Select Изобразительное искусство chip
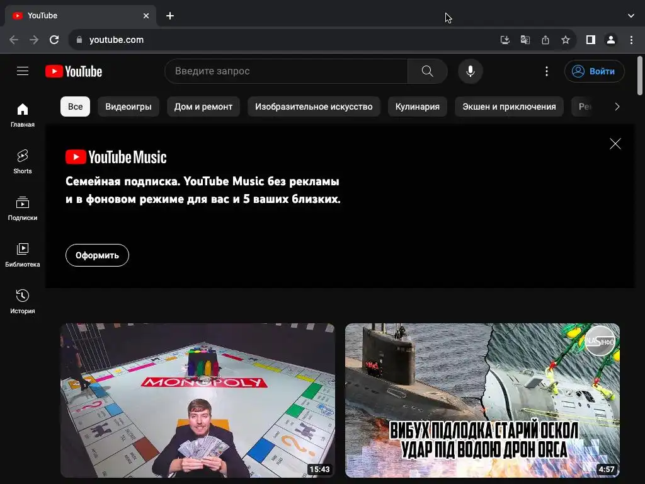The width and height of the screenshot is (645, 484). 314,107
